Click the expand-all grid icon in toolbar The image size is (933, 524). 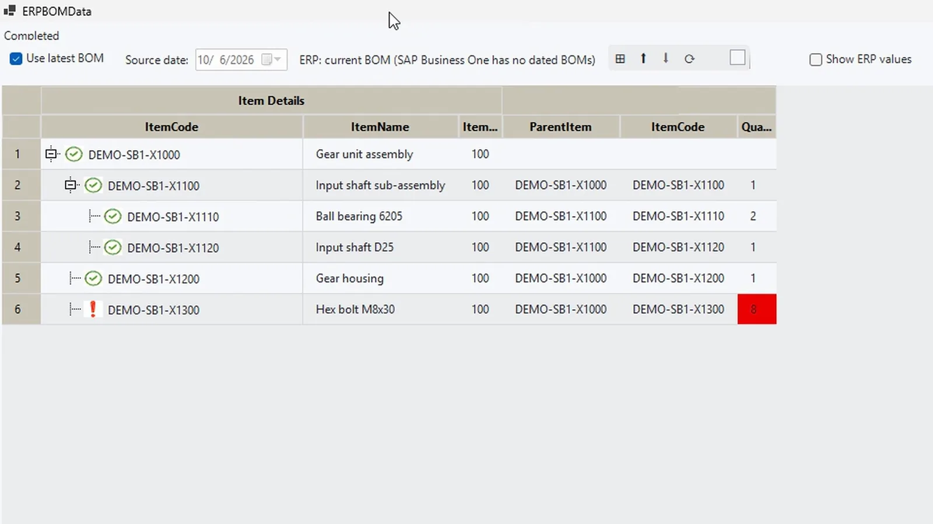click(620, 59)
